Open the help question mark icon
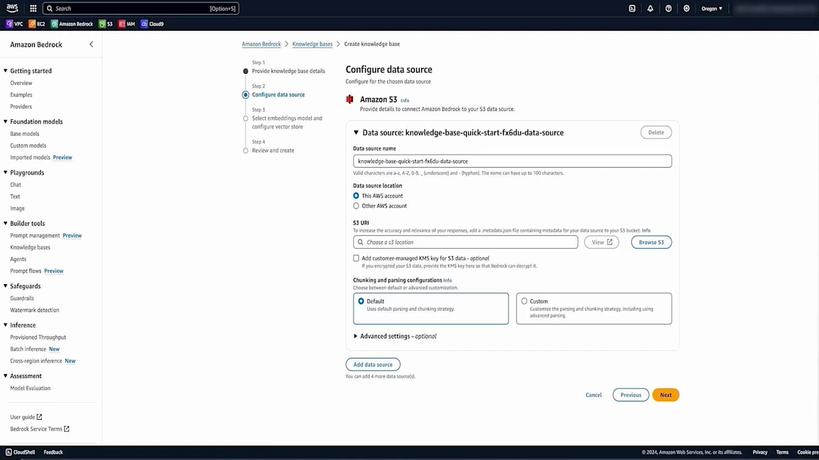Viewport: 819px width, 460px height. (x=668, y=9)
